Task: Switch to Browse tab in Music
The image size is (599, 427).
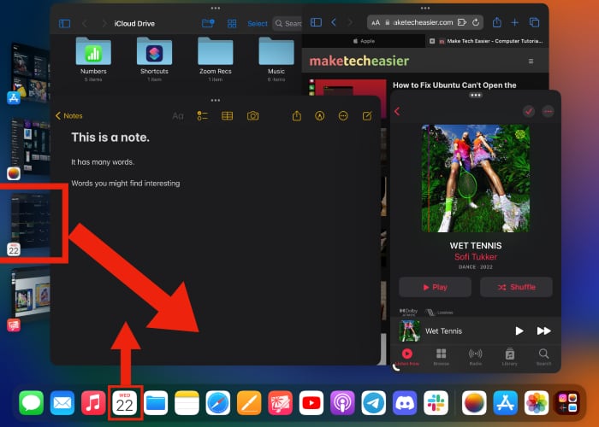Action: click(x=442, y=357)
